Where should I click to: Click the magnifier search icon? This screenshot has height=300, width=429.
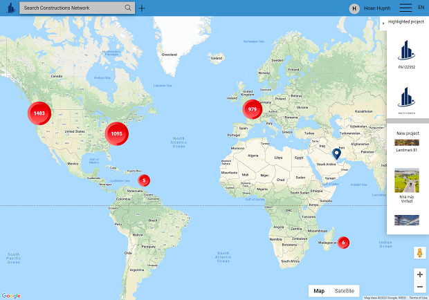pos(128,8)
